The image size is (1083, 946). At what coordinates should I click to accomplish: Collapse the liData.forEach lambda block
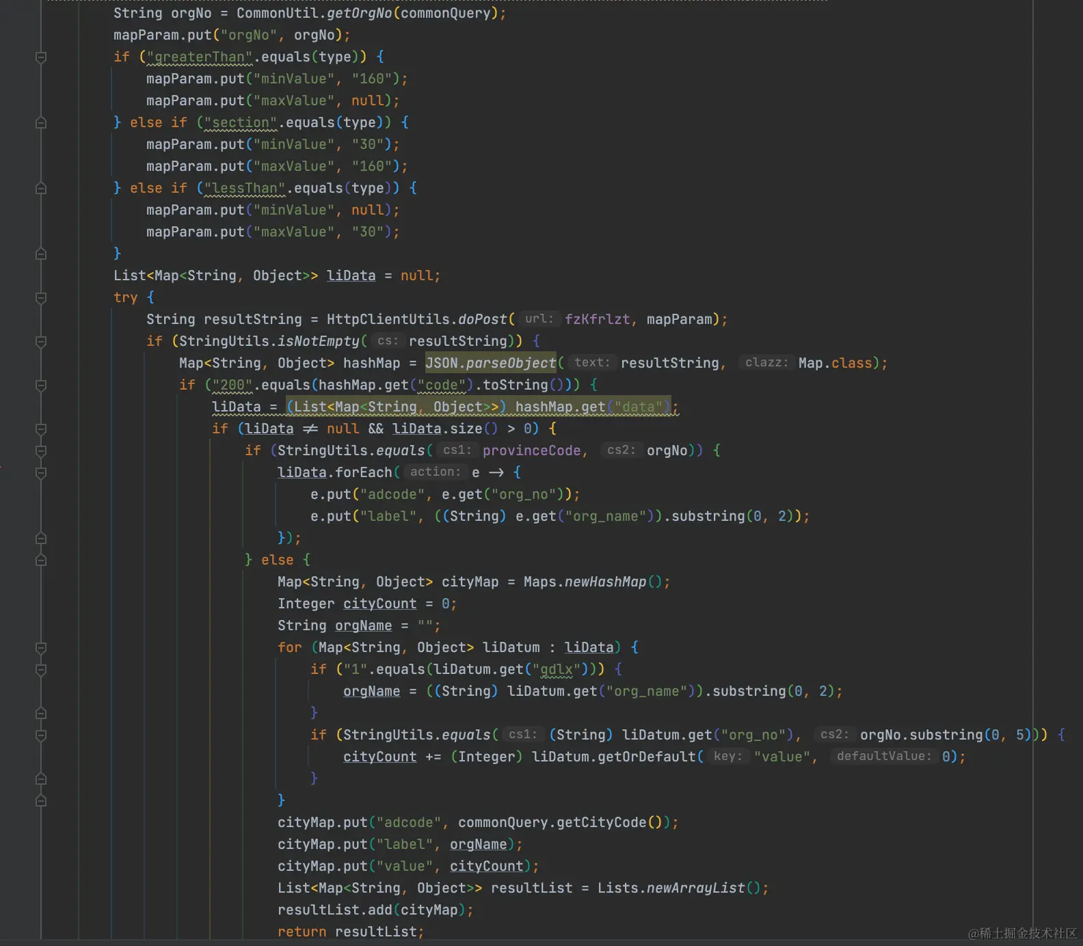(x=41, y=473)
